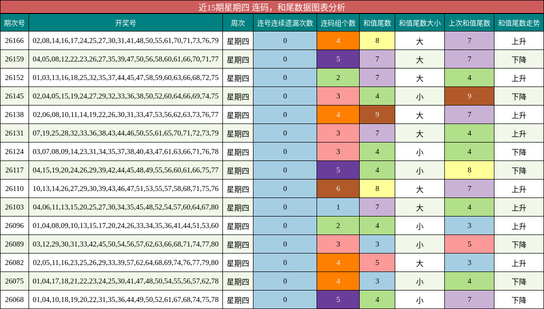Select issue number 26152

pos(14,77)
